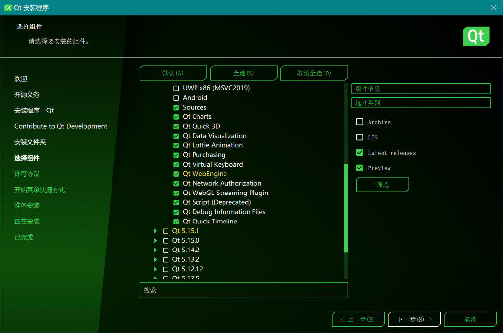Select Contribute to Qt Development step
This screenshot has width=503, height=333.
(60, 126)
